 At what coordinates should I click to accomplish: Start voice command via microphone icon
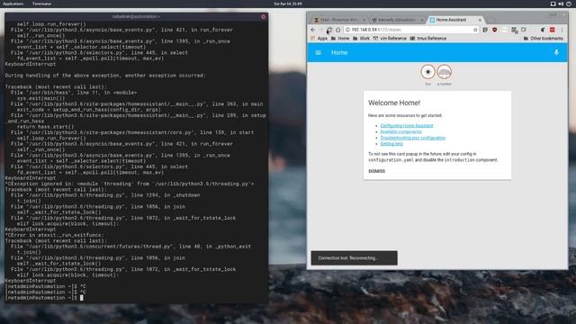556,52
